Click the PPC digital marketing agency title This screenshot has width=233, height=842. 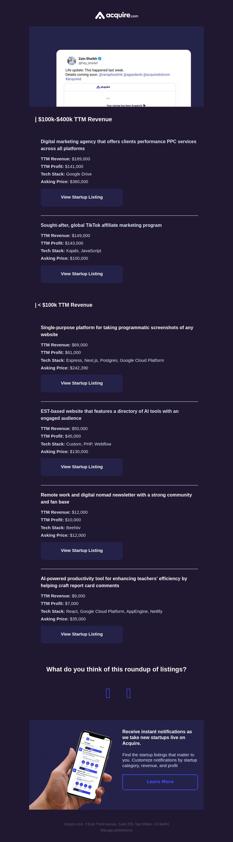[x=119, y=145]
